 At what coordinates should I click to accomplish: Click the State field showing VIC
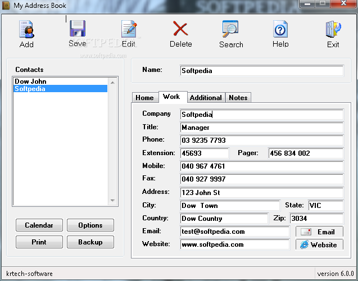point(326,206)
